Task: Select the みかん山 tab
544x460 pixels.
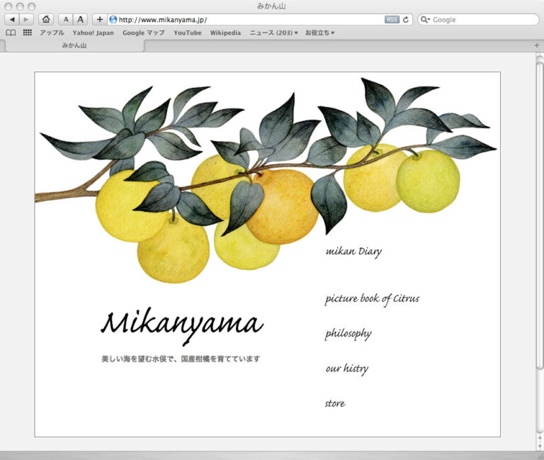Action: [x=74, y=45]
